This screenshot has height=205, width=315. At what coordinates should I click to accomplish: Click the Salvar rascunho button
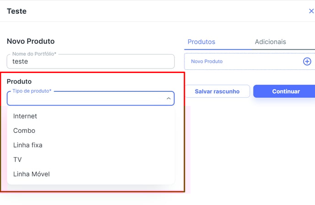tap(217, 91)
